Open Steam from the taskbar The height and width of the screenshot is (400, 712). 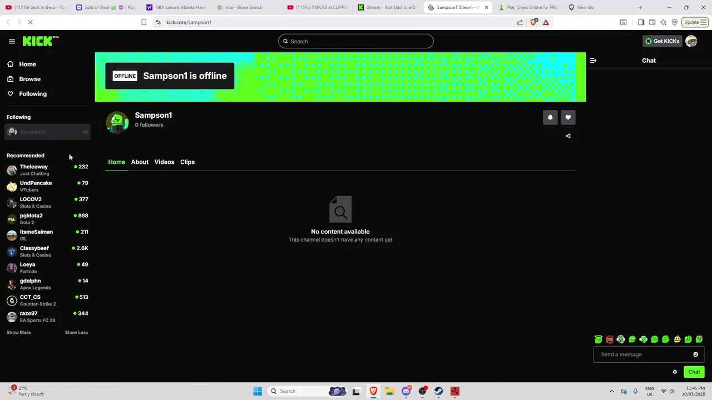[439, 391]
